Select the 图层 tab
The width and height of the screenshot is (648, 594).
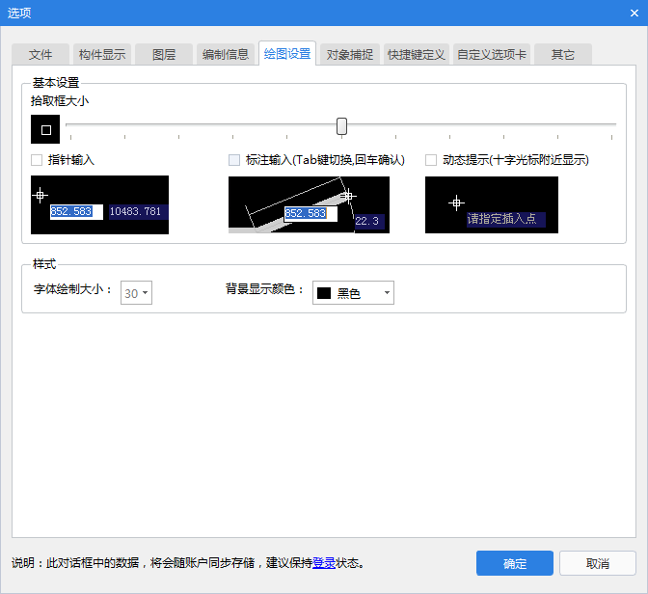[164, 55]
